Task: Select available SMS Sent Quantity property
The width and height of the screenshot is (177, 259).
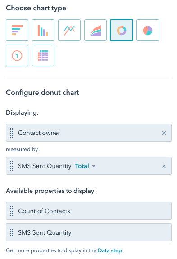Action: click(89, 232)
